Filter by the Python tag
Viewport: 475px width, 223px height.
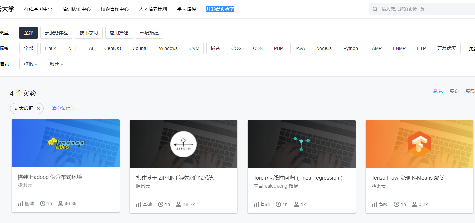[351, 48]
